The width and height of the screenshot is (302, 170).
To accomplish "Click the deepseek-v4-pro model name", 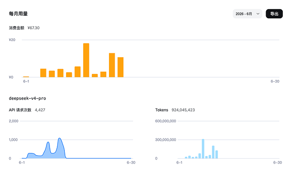I will [x=27, y=98].
